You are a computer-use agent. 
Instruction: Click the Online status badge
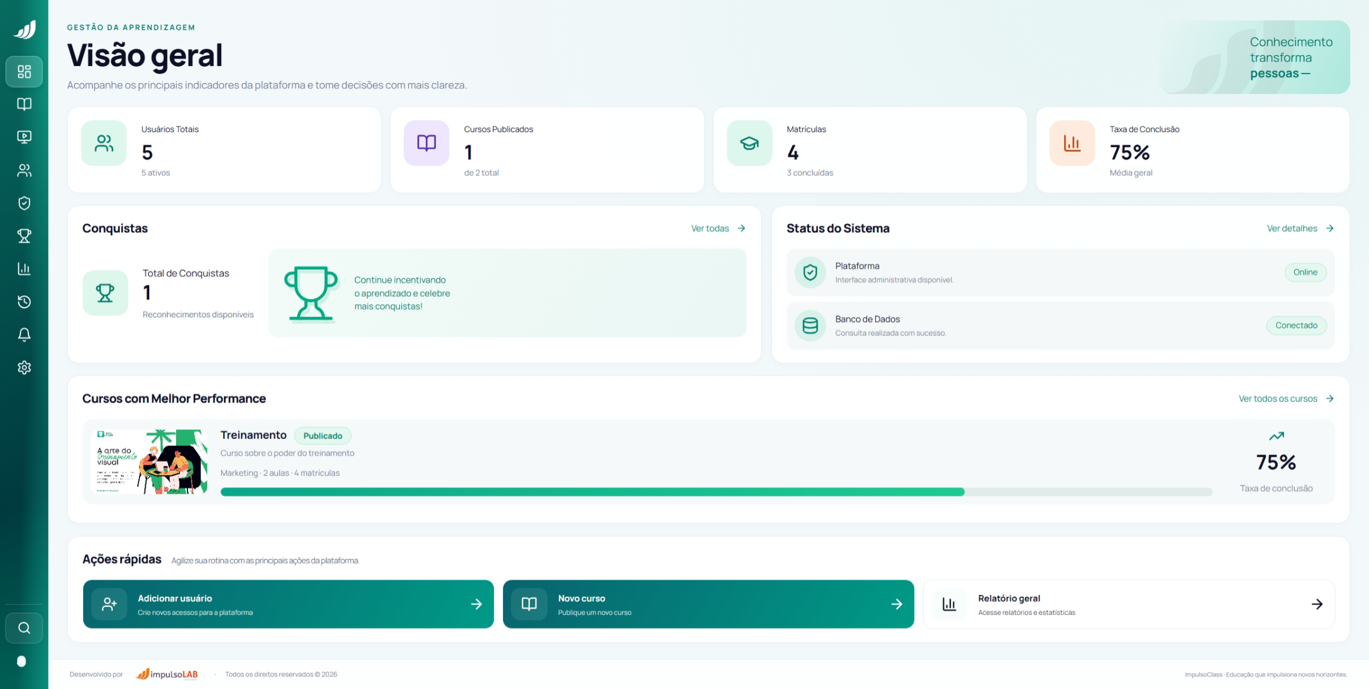1305,272
